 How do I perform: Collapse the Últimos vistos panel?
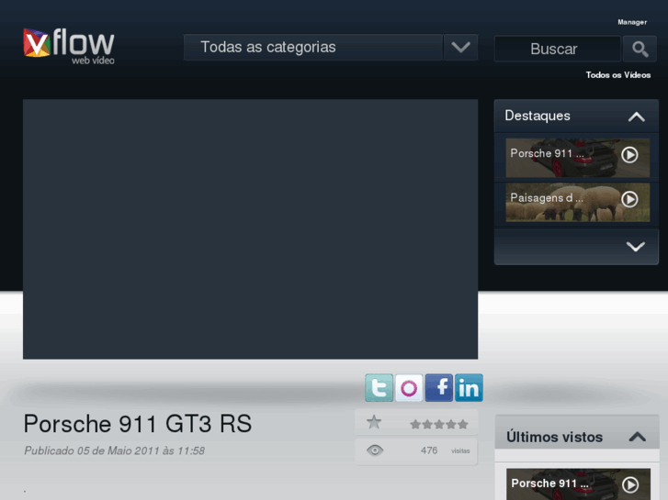pos(638,437)
